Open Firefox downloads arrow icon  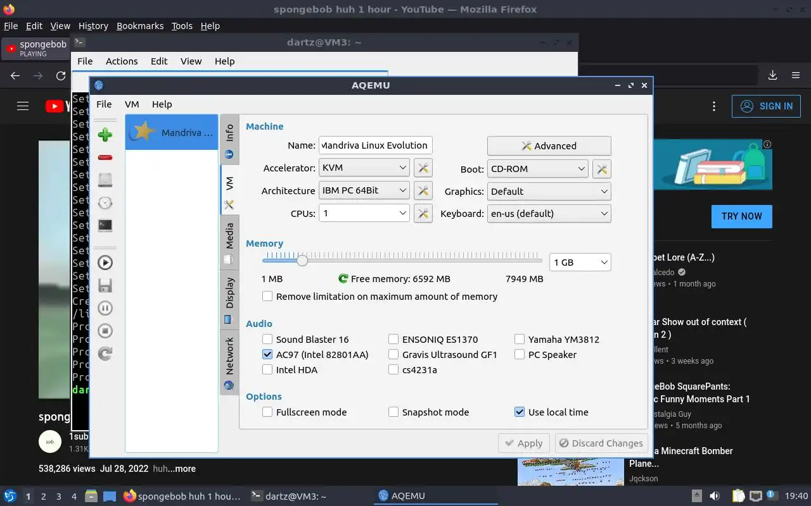coord(773,75)
